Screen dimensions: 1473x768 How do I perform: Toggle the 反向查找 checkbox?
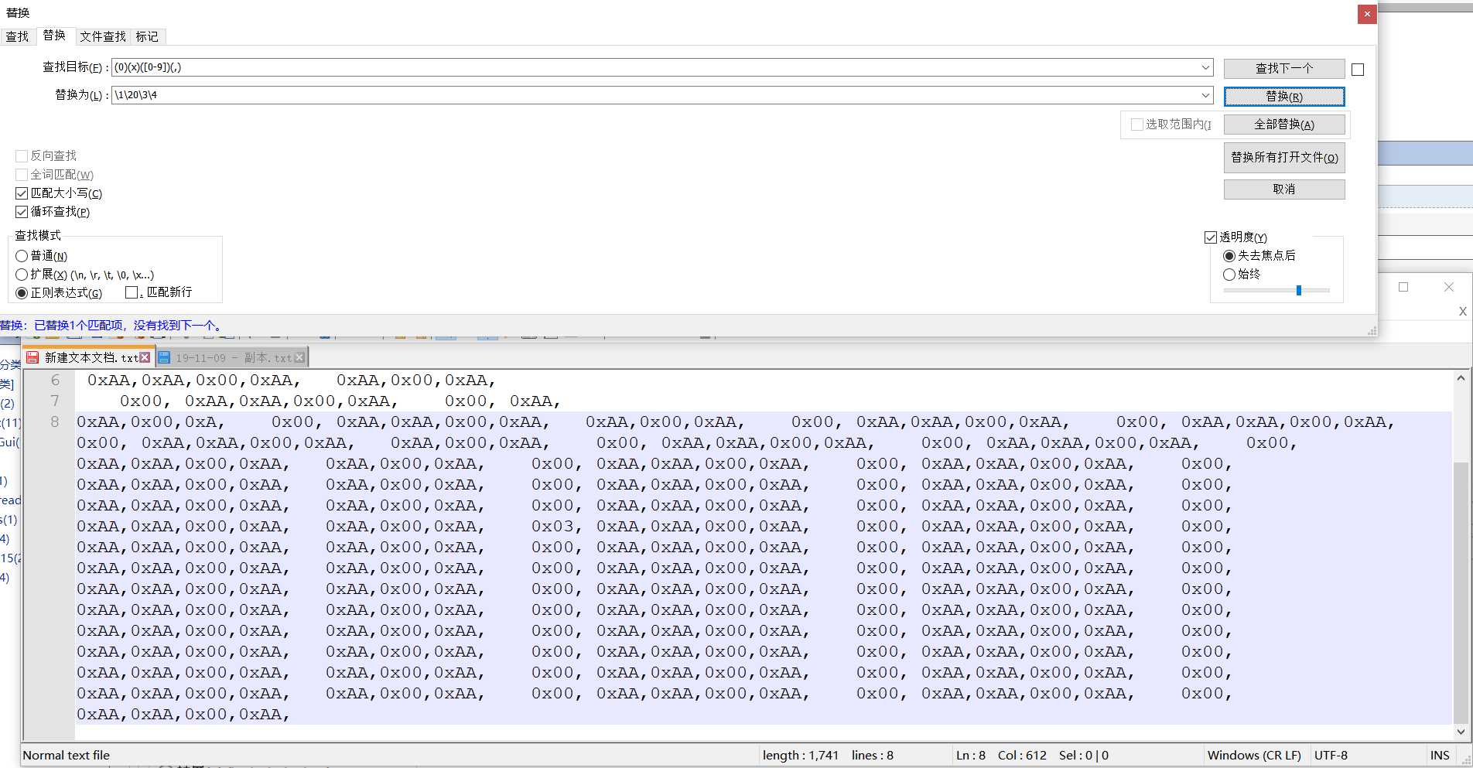(x=22, y=155)
